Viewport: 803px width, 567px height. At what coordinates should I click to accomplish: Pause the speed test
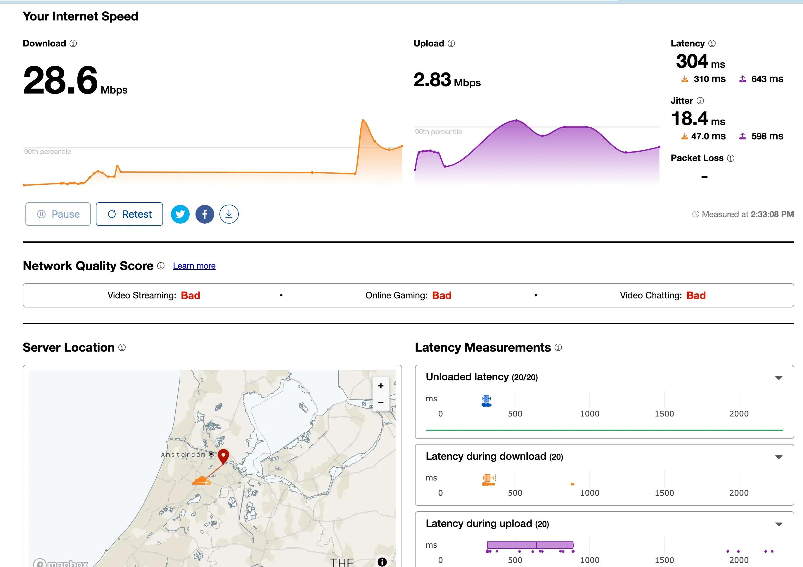coord(58,214)
